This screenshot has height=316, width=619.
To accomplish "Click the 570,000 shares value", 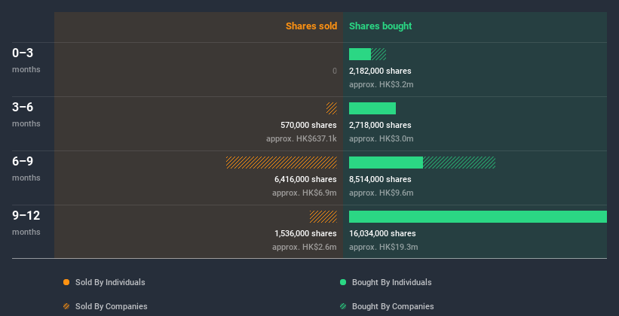I will click(x=308, y=126).
